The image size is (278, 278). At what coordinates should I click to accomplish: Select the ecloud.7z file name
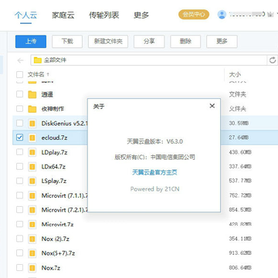coord(54,137)
